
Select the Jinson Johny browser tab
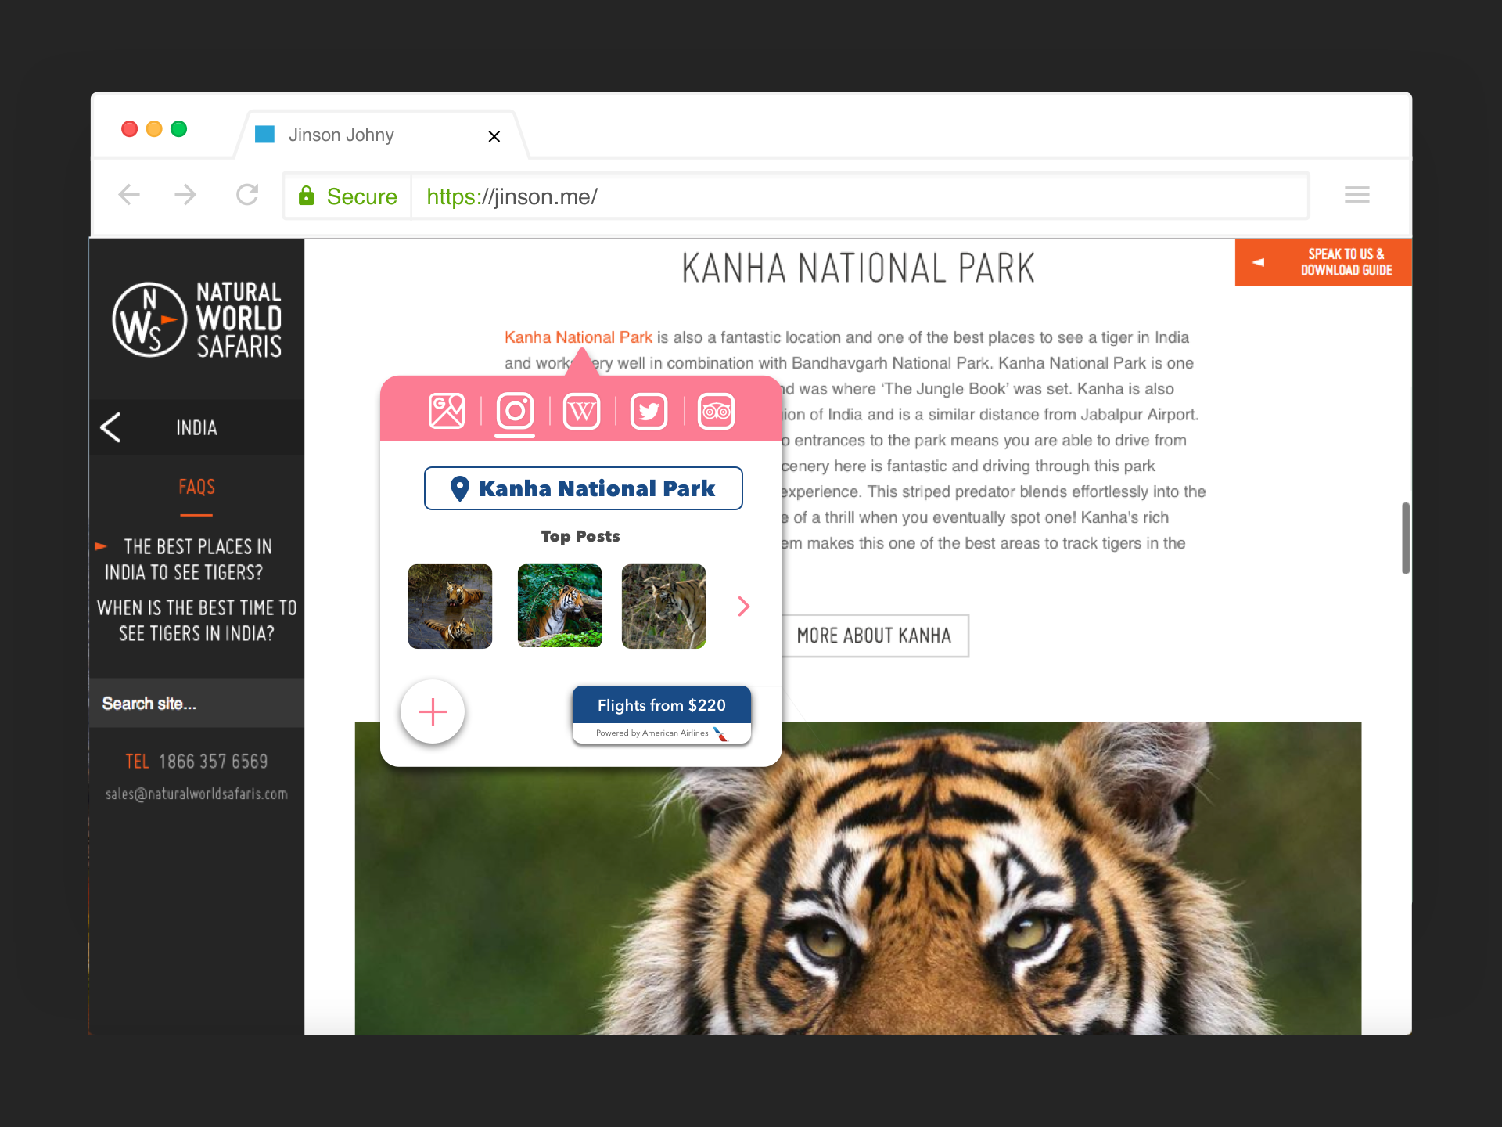click(341, 135)
